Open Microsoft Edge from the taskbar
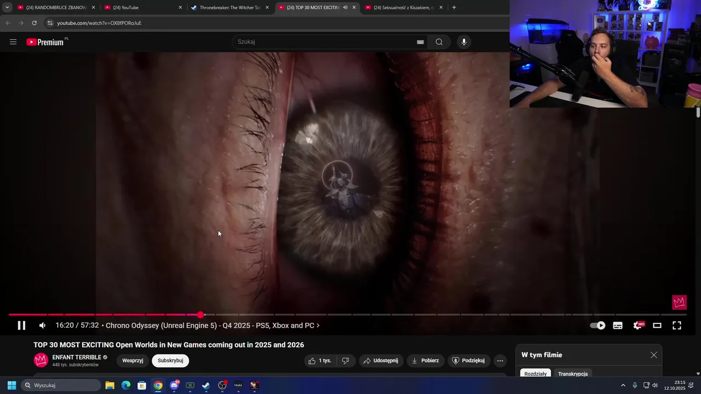 pos(126,385)
